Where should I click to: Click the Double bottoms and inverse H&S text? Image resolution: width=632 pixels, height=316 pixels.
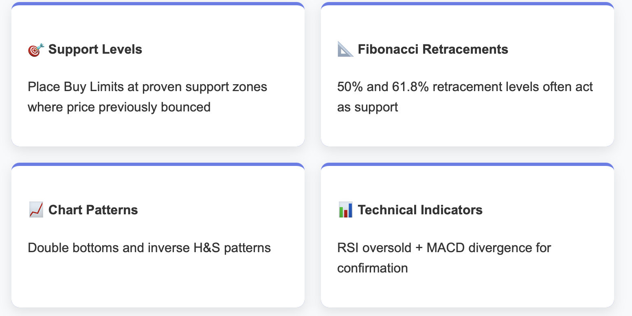tap(149, 248)
